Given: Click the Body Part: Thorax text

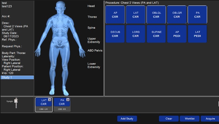Looking at the screenshot, I should click(x=14, y=53).
